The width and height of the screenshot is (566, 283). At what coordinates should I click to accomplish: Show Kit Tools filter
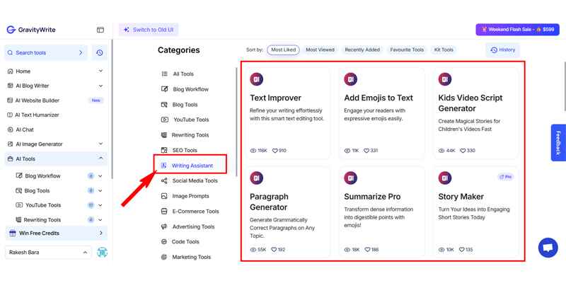(444, 50)
